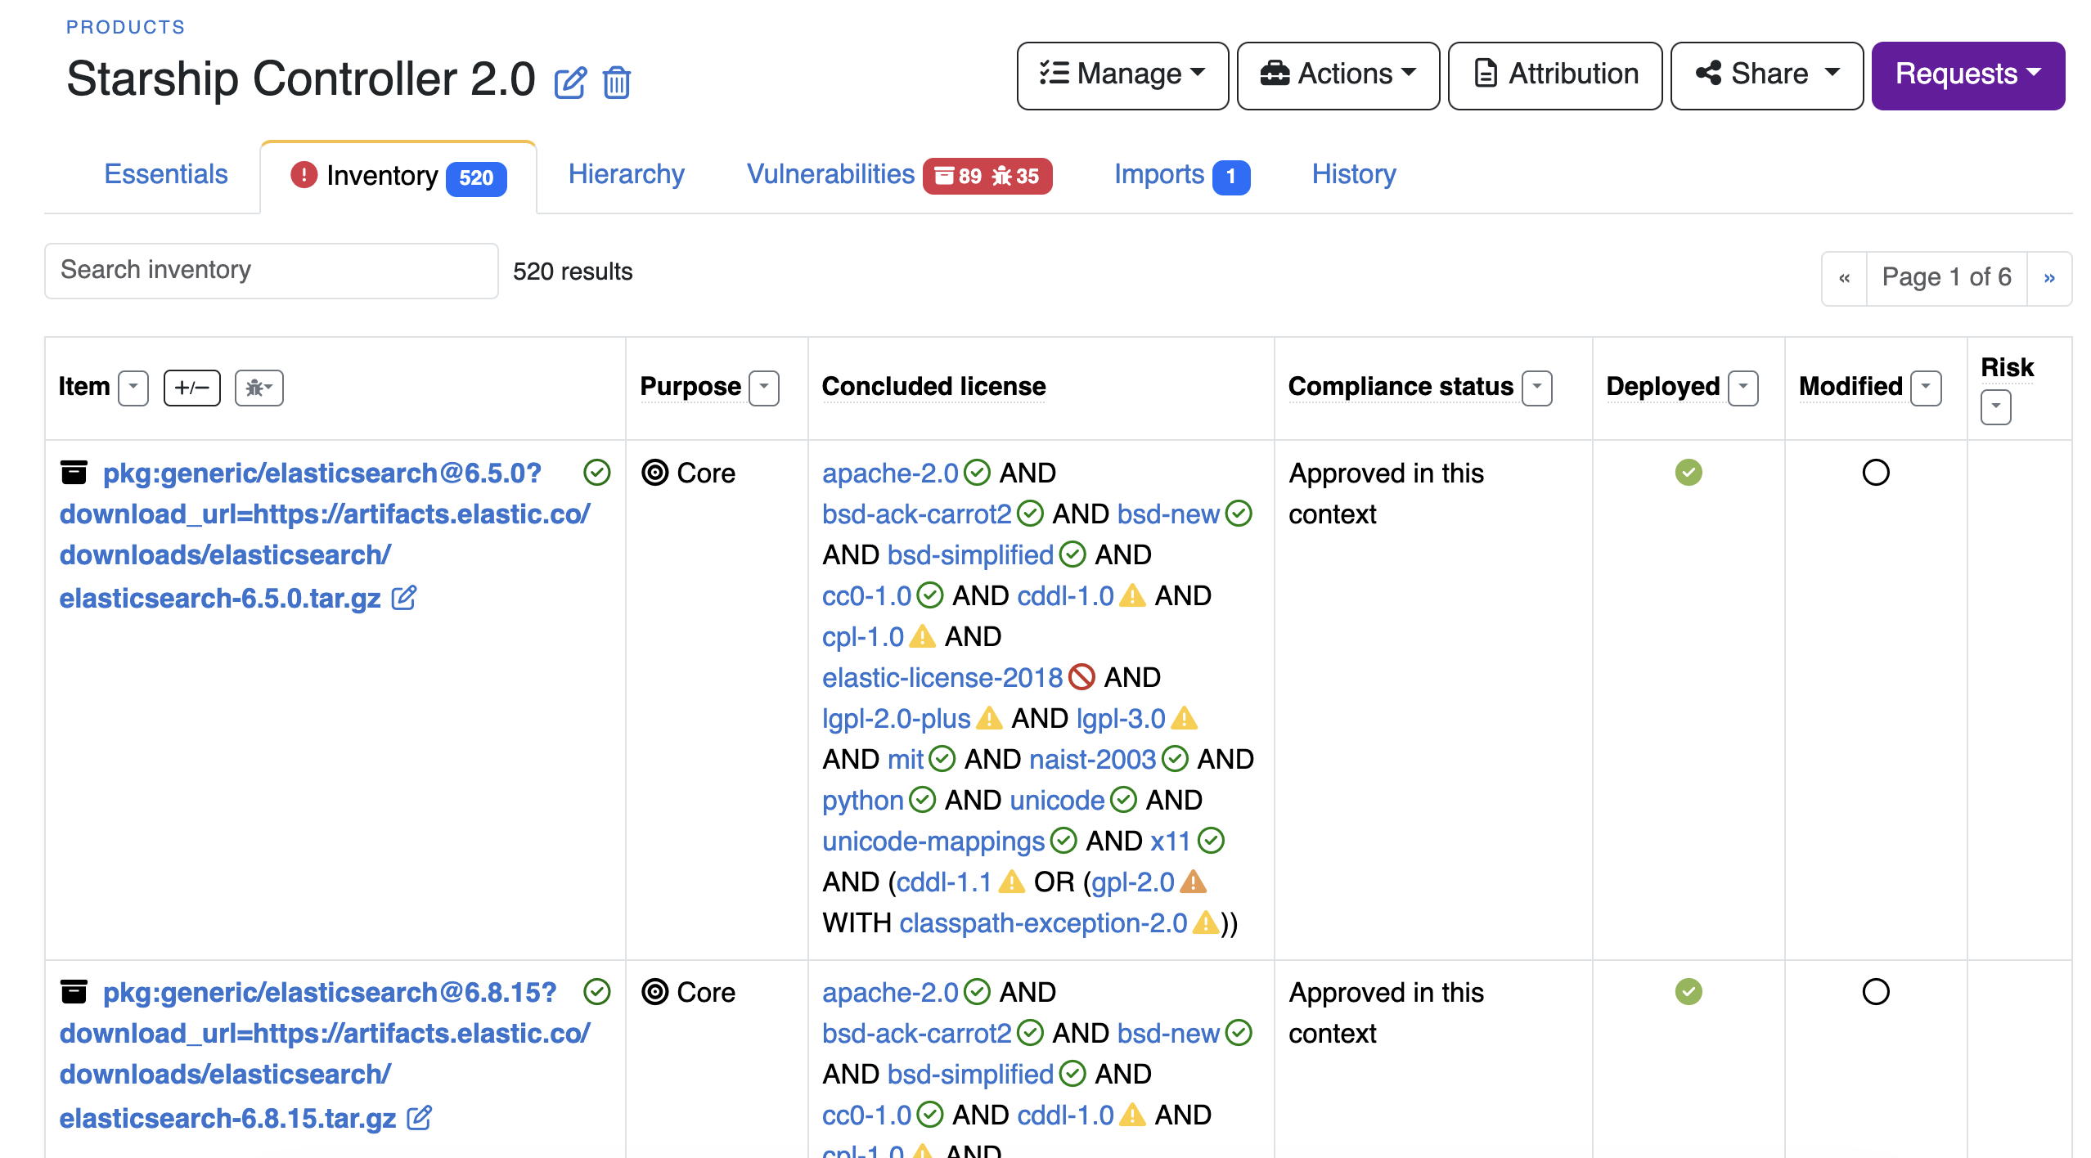Open the Compliance status filter dropdown

[x=1537, y=388]
